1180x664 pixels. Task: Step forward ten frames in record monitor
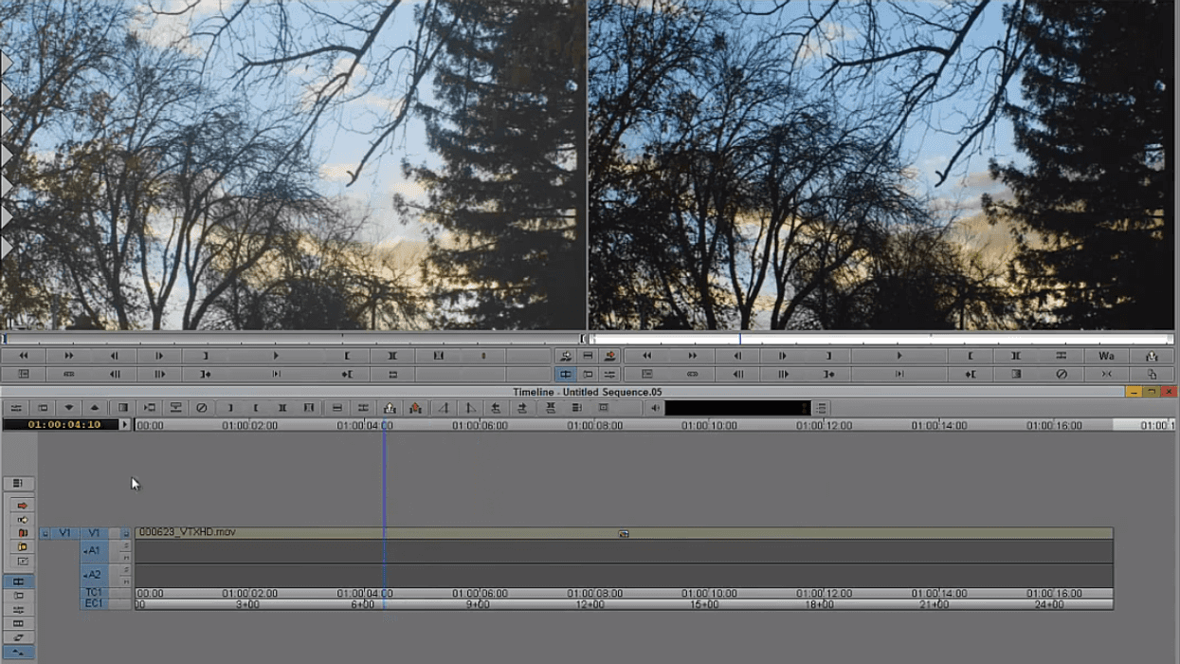tap(783, 374)
